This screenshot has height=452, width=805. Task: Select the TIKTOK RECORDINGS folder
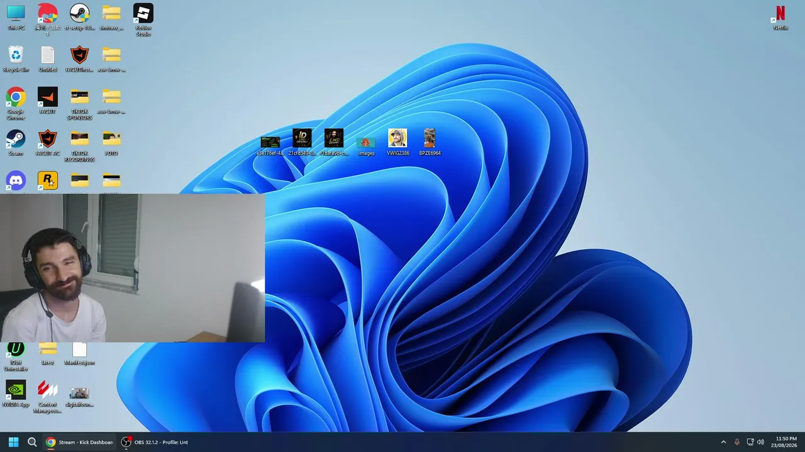79,146
